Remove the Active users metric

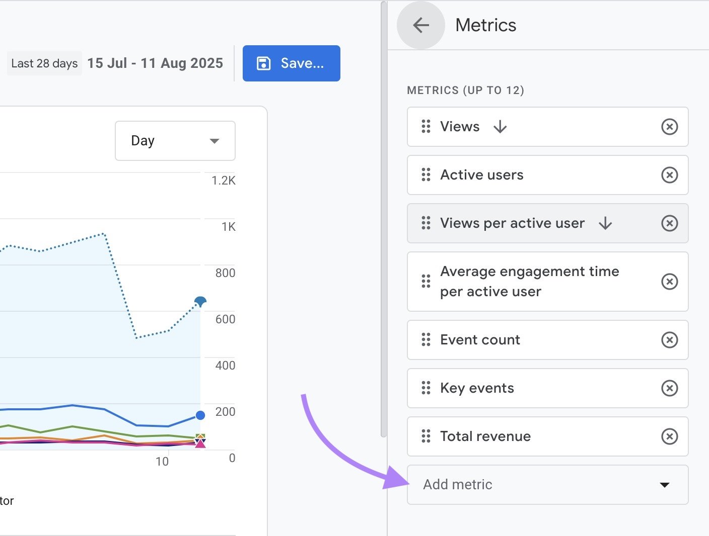coord(669,175)
